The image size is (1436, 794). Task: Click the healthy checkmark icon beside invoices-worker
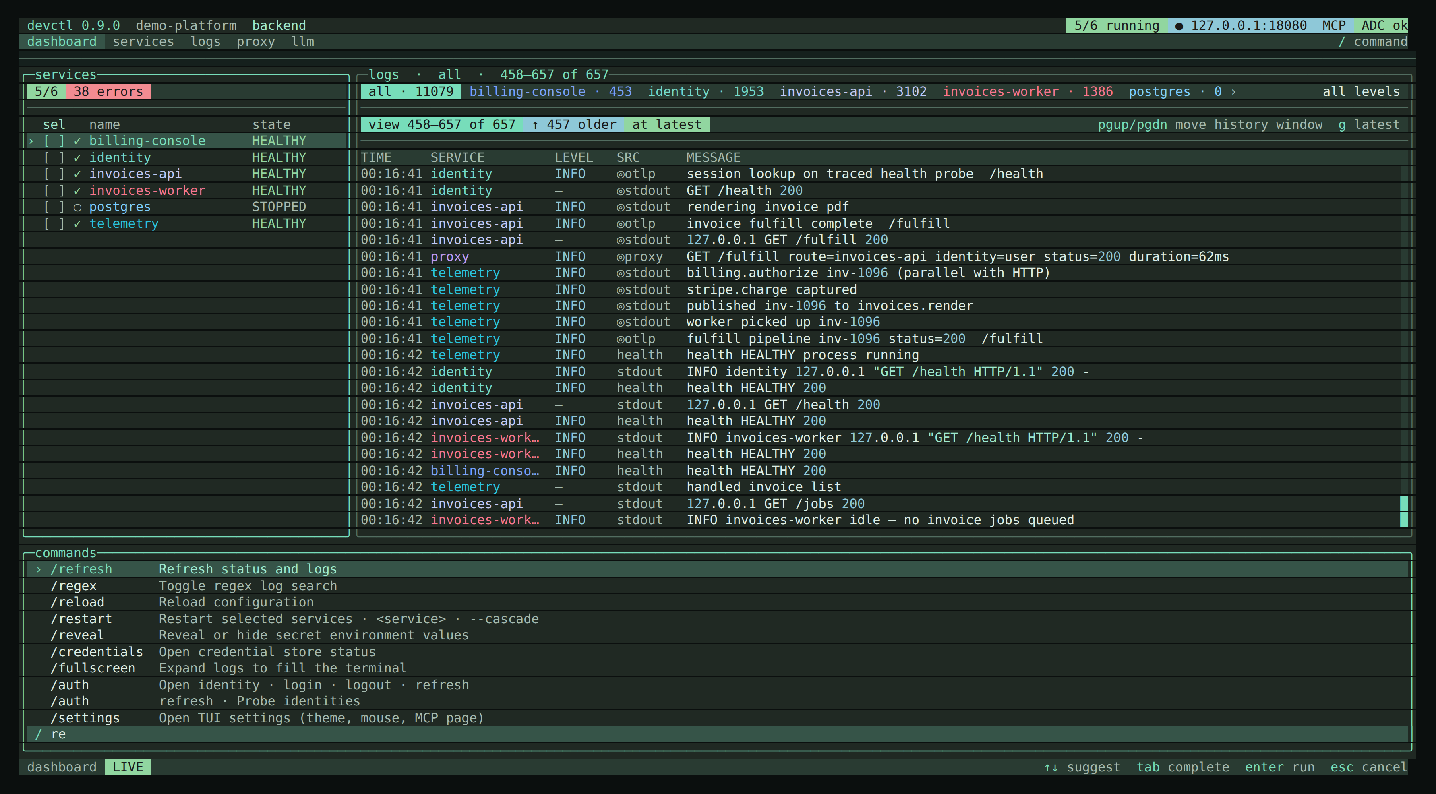click(77, 190)
